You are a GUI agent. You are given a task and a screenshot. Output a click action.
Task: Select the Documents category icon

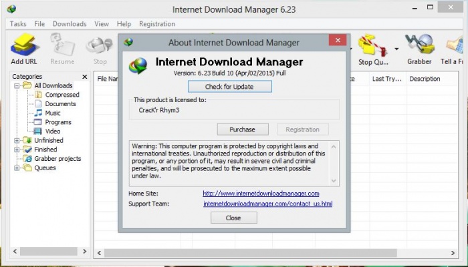pyautogui.click(x=38, y=103)
